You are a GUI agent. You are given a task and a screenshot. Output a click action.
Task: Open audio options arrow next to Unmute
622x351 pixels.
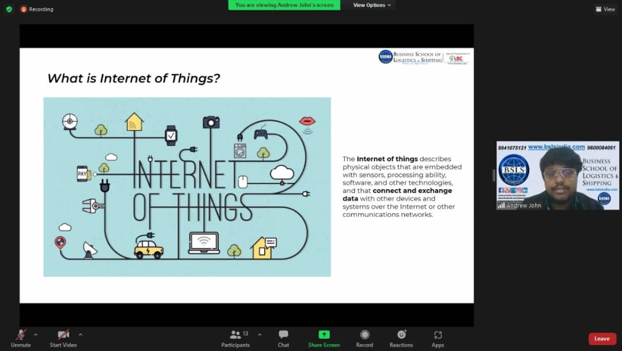(x=36, y=335)
